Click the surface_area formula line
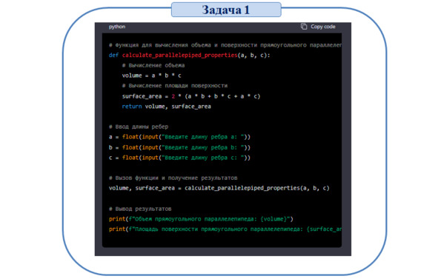This screenshot has height=279, width=438. 191,96
